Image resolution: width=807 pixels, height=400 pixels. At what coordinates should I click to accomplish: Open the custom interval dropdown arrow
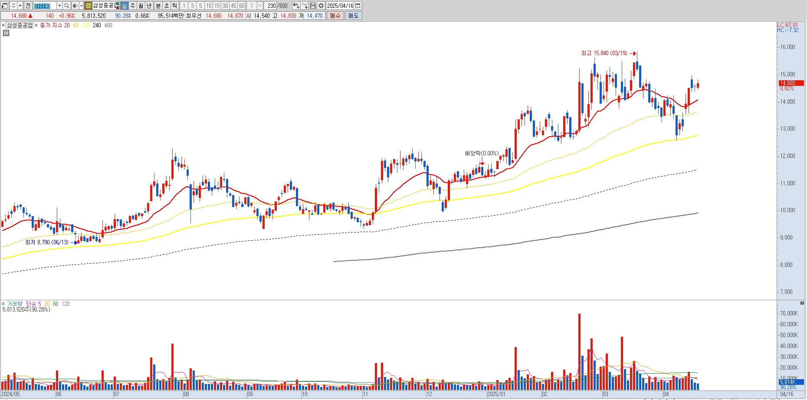tap(260, 6)
